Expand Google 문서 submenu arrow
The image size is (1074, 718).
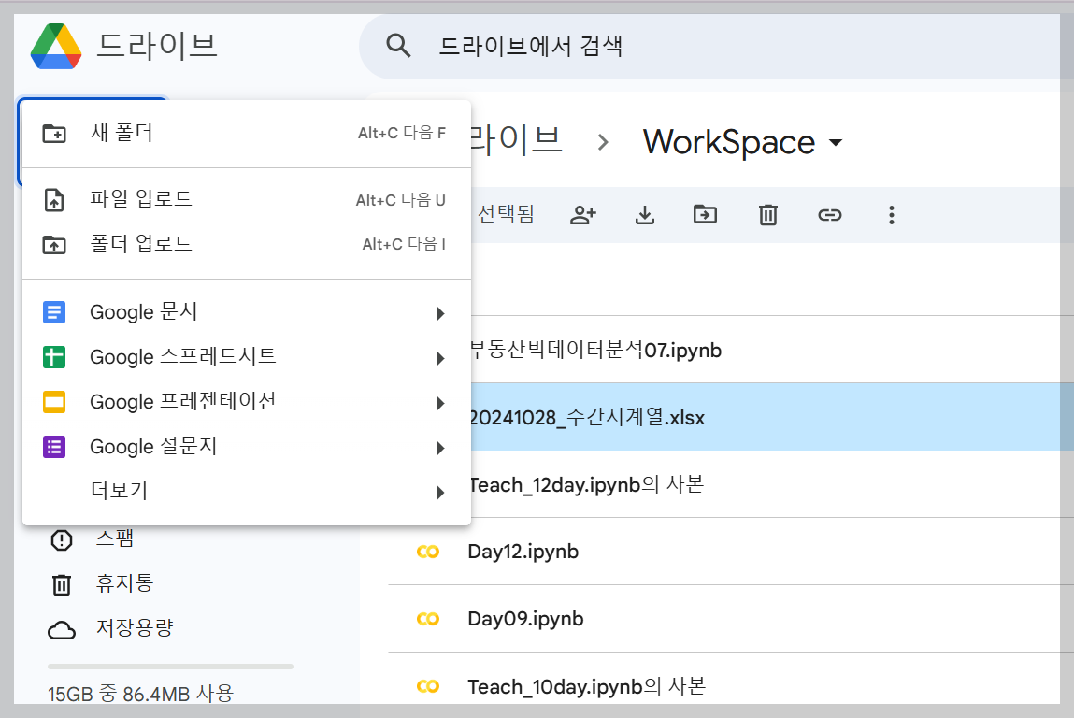click(440, 314)
